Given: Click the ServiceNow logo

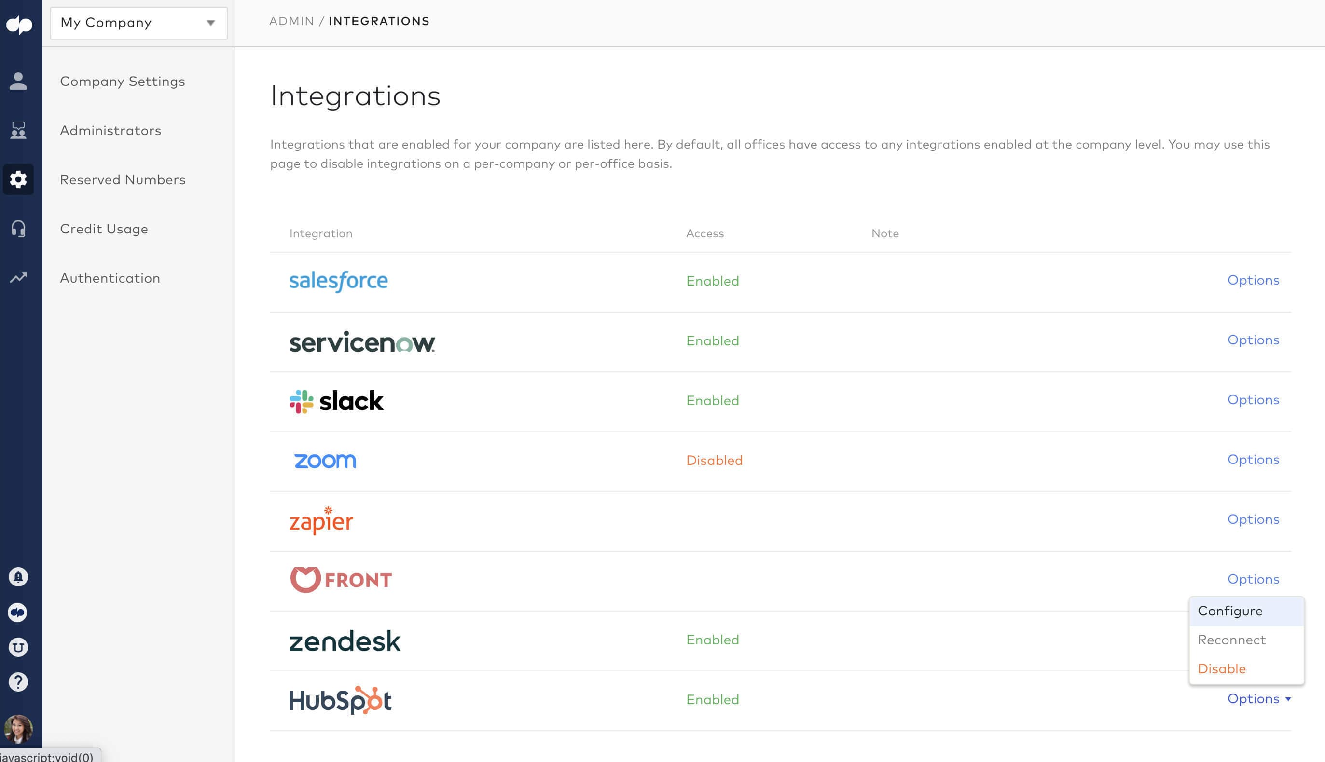Looking at the screenshot, I should click(x=362, y=342).
